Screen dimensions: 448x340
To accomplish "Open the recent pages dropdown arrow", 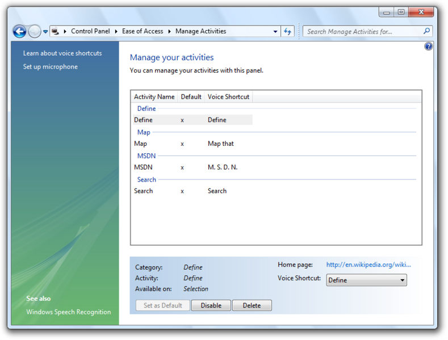I will (45, 31).
